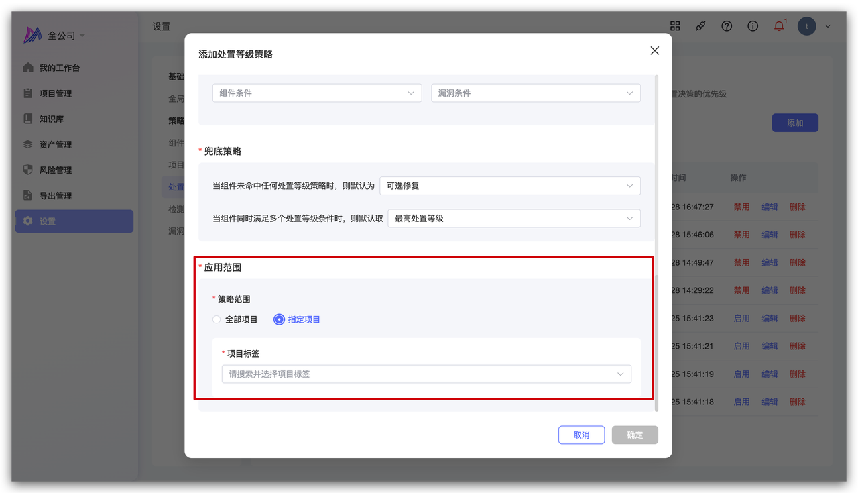Click the info circle icon in header
858x493 pixels.
[x=753, y=26]
